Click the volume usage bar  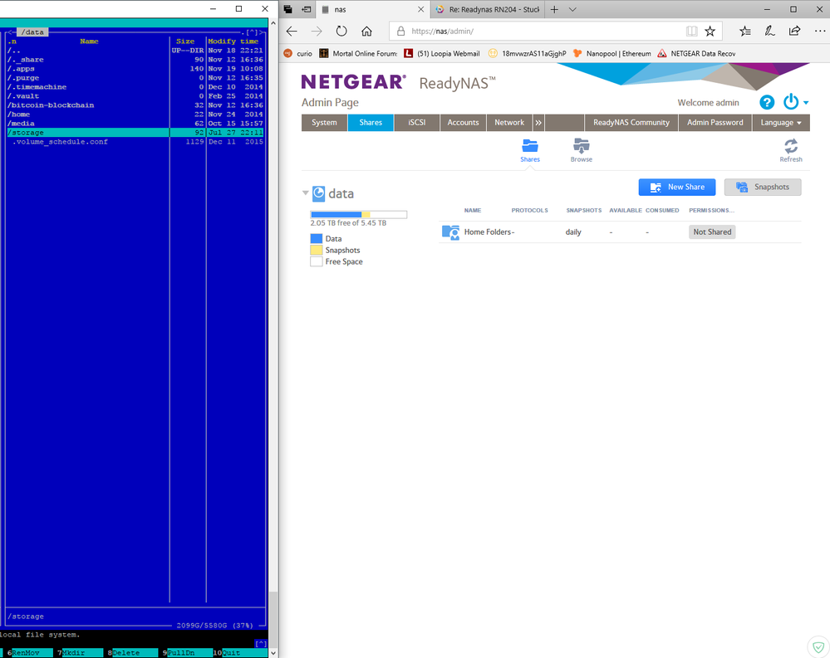pyautogui.click(x=358, y=215)
